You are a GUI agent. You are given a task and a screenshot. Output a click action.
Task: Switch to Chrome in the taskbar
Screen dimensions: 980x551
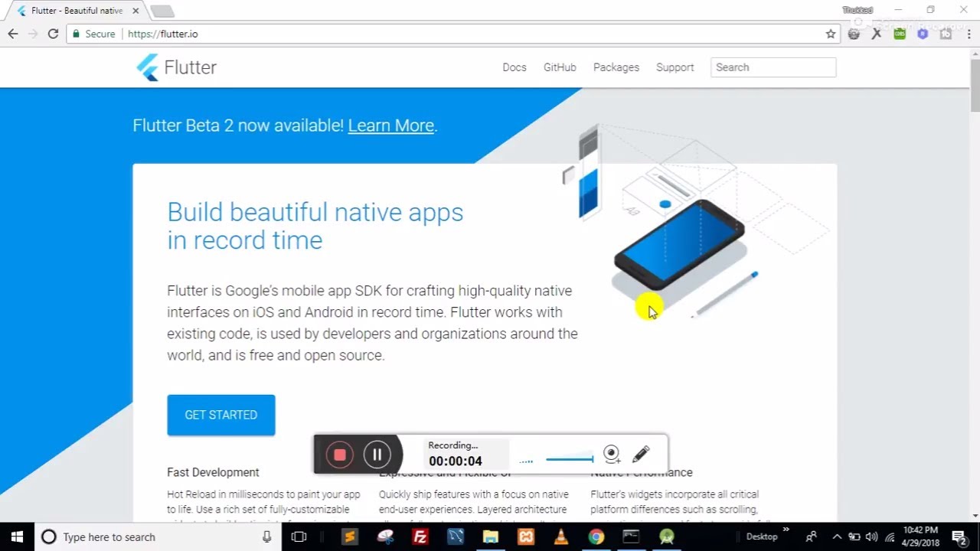tap(596, 536)
